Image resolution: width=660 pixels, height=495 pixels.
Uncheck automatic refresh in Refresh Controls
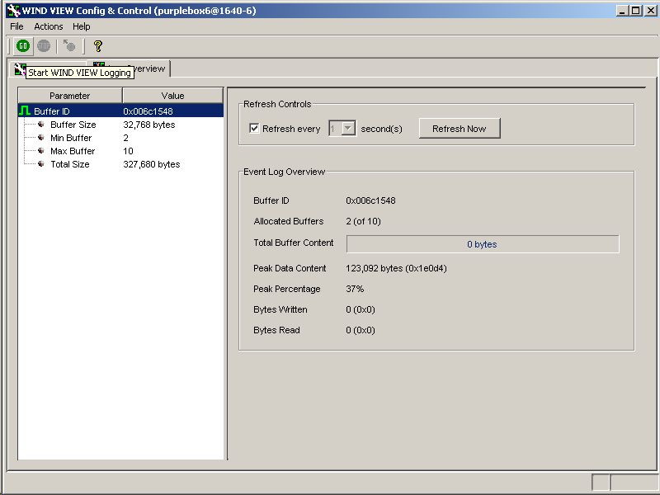[255, 128]
